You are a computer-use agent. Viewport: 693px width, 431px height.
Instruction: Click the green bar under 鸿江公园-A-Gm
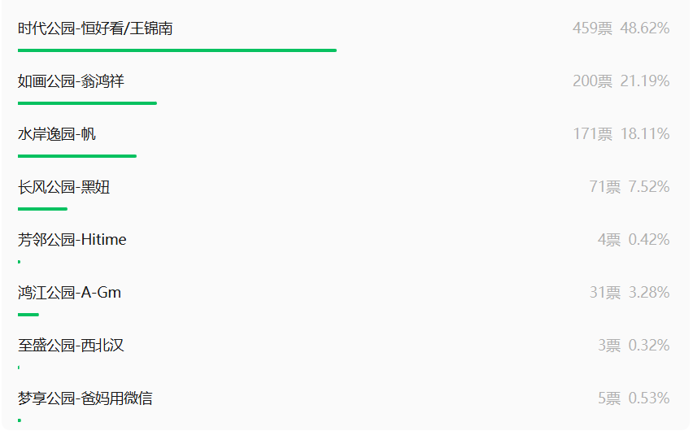28,315
